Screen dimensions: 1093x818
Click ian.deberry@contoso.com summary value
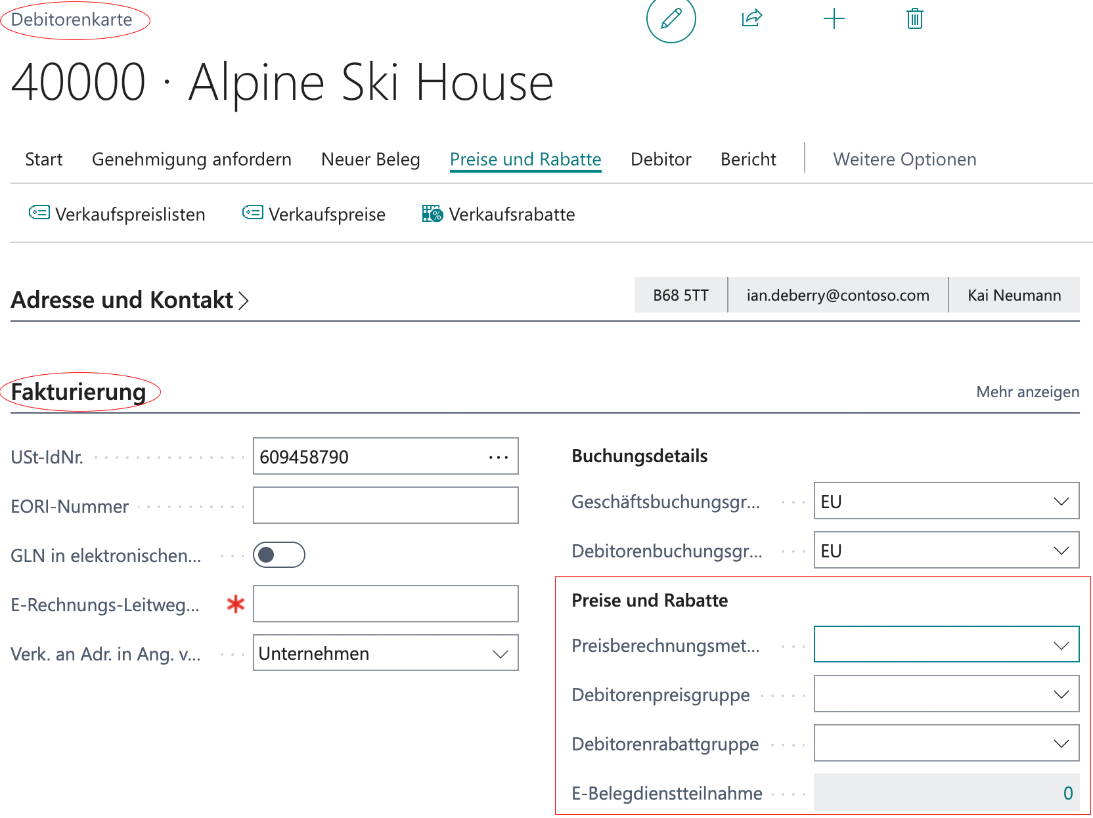[838, 295]
